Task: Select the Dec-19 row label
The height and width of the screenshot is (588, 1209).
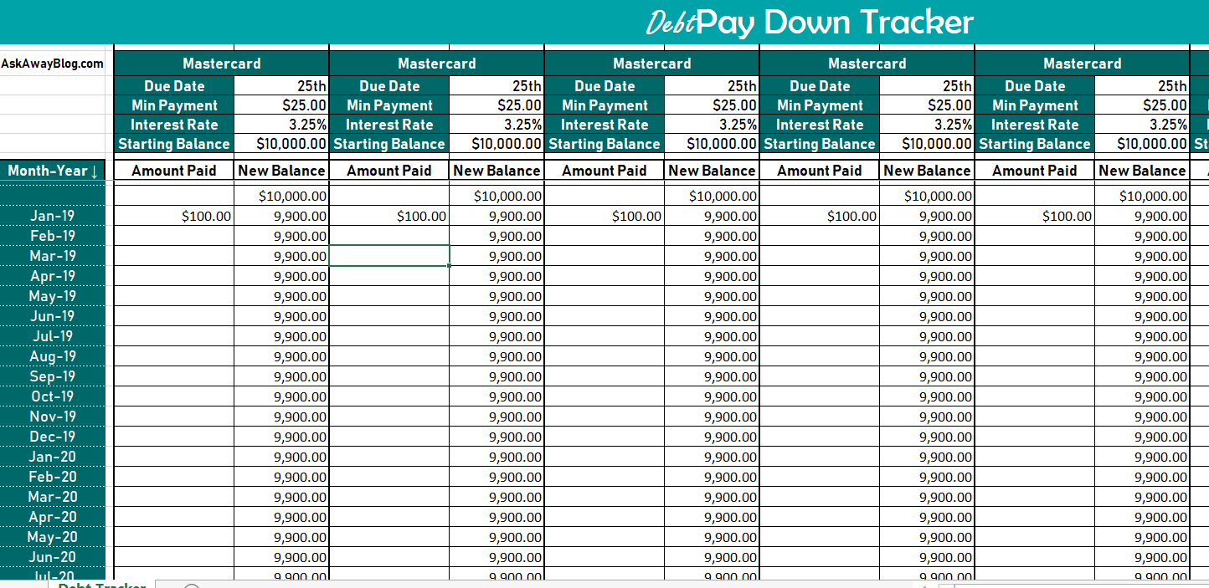Action: pyautogui.click(x=52, y=437)
